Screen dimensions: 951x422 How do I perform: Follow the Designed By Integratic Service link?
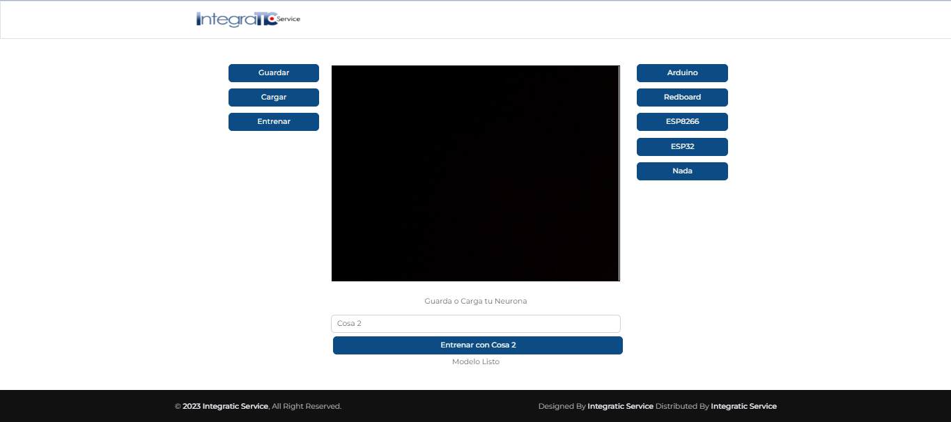620,406
